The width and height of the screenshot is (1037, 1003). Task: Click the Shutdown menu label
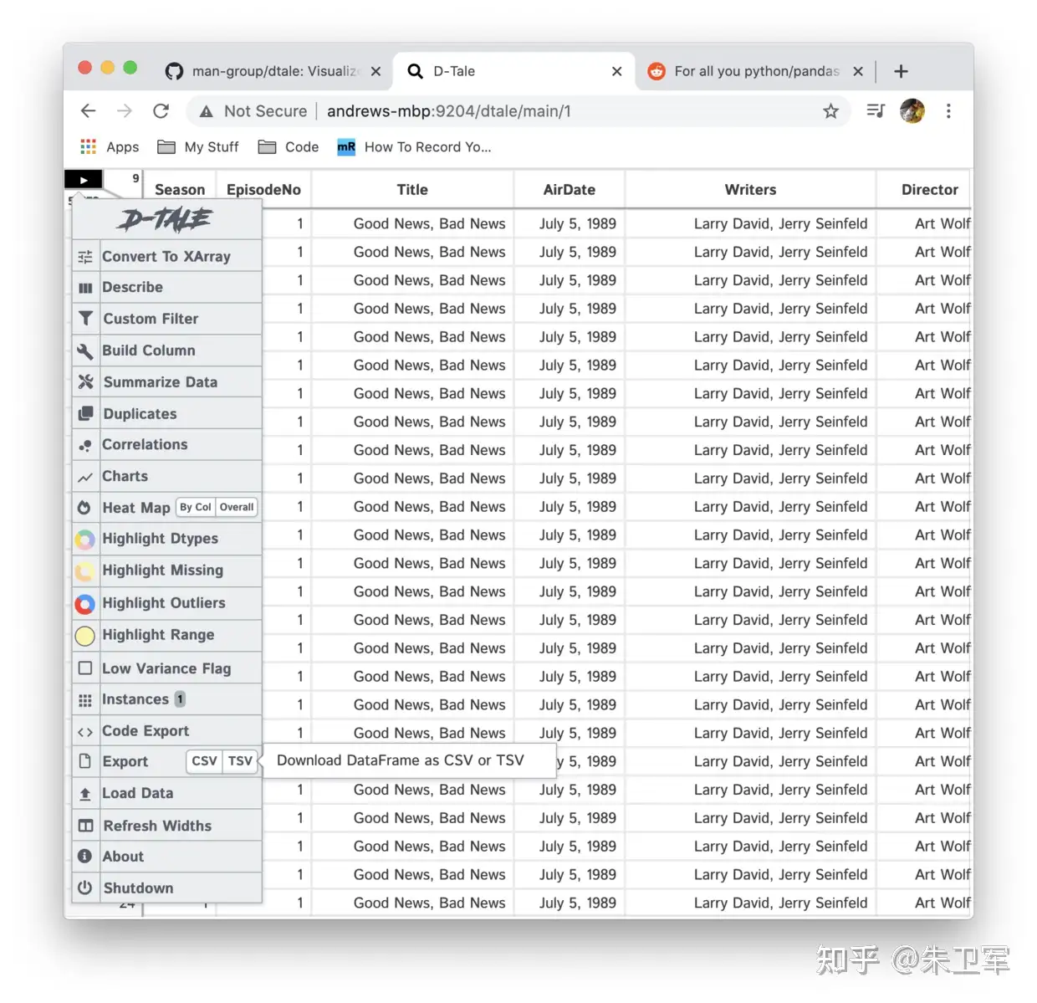click(138, 888)
